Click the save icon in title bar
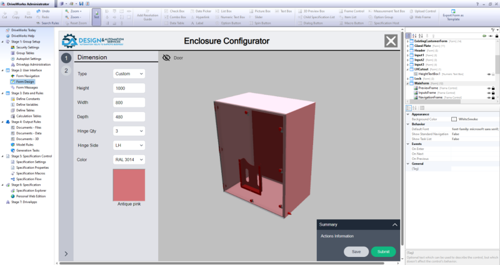500x265 pixels. 81,4
